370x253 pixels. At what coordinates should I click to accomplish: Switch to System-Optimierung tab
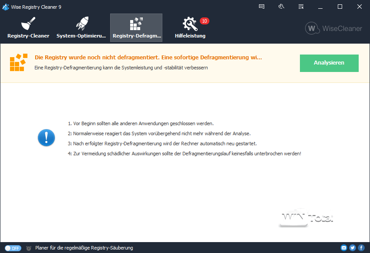tap(81, 27)
